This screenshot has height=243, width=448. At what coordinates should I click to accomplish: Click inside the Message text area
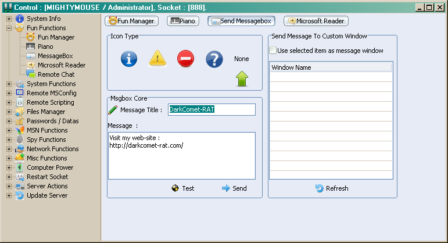point(182,156)
